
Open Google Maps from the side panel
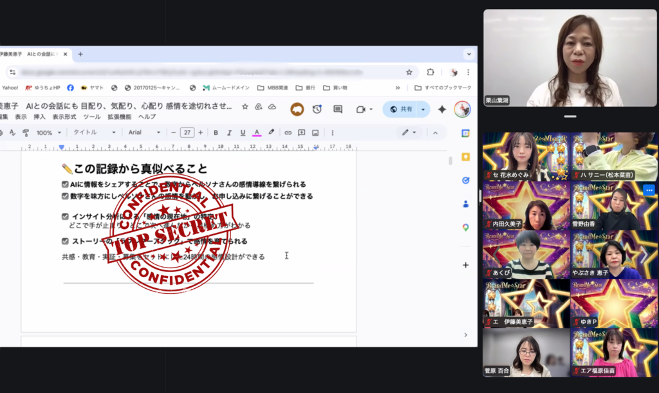(x=465, y=227)
